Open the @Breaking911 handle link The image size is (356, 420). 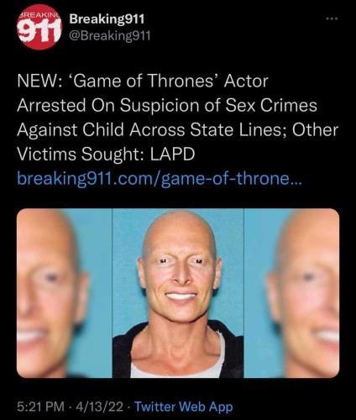pos(110,36)
